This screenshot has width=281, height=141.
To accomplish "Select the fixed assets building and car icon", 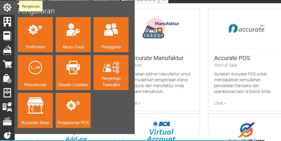I will pyautogui.click(x=7, y=107).
